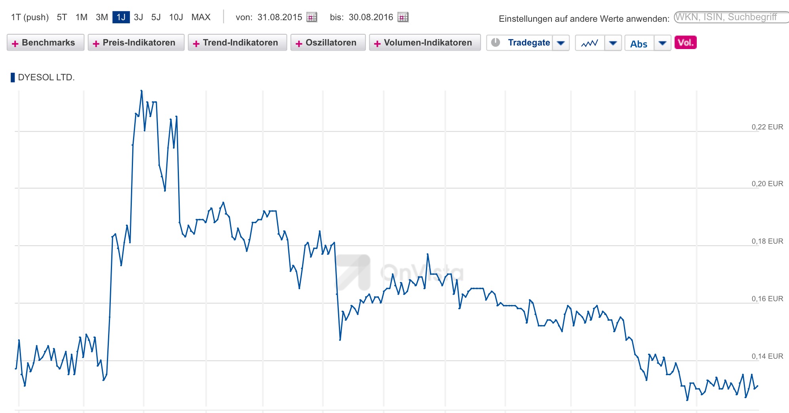
Task: Click the pie chart icon beside Tradegate
Action: tap(495, 42)
